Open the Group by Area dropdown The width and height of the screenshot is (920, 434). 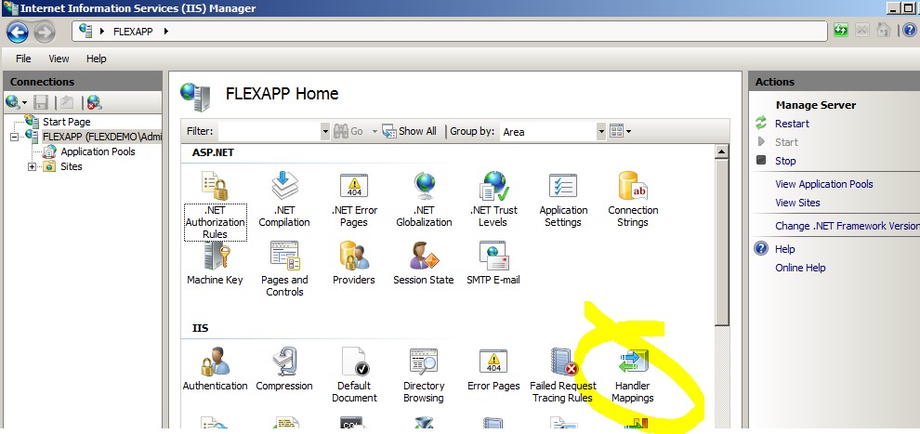tap(601, 131)
